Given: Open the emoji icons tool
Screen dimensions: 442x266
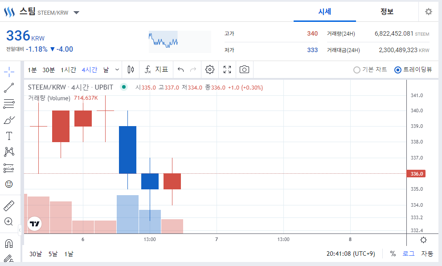Looking at the screenshot, I should point(9,184).
